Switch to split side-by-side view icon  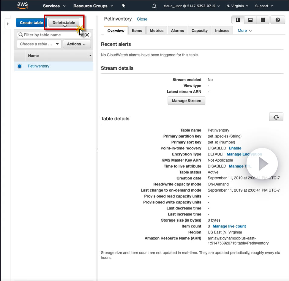click(x=238, y=20)
